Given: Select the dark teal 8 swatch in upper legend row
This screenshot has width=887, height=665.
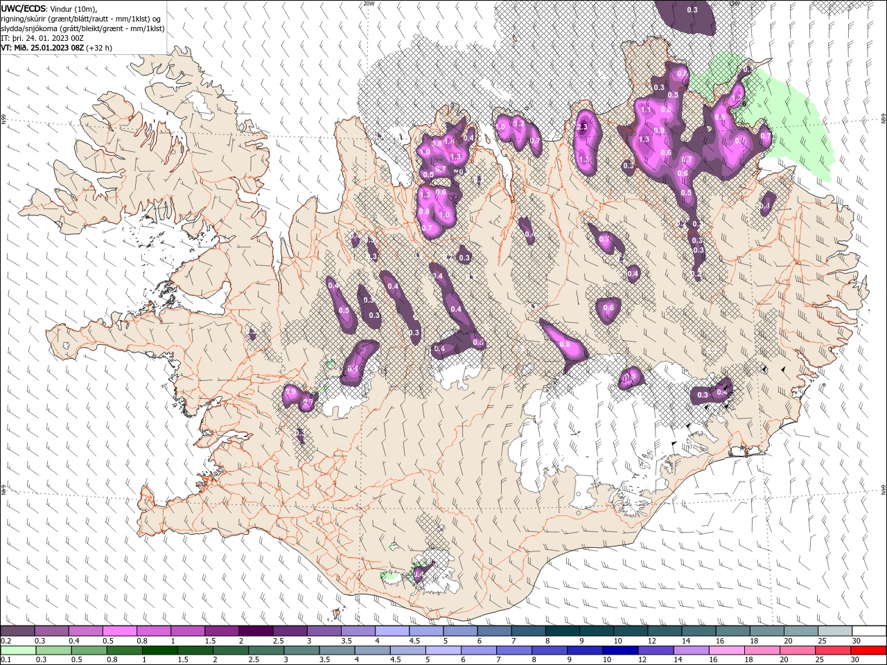Looking at the screenshot, I should coord(562,631).
